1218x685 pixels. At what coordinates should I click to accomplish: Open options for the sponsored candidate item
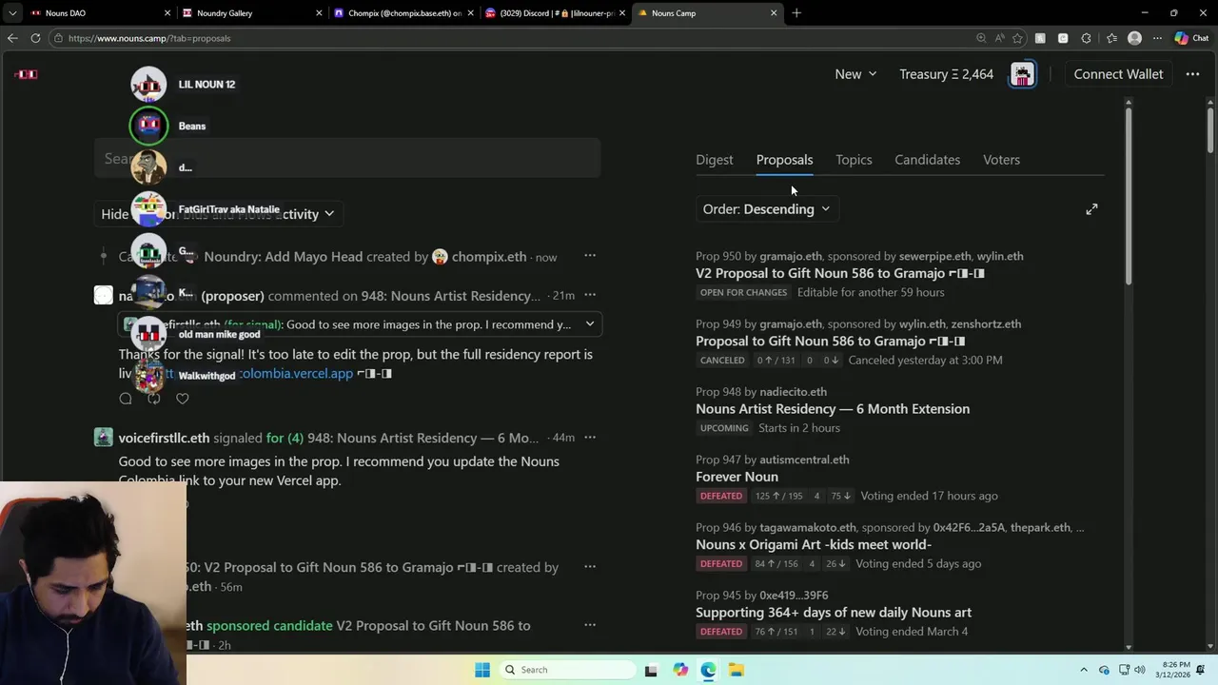(x=590, y=625)
